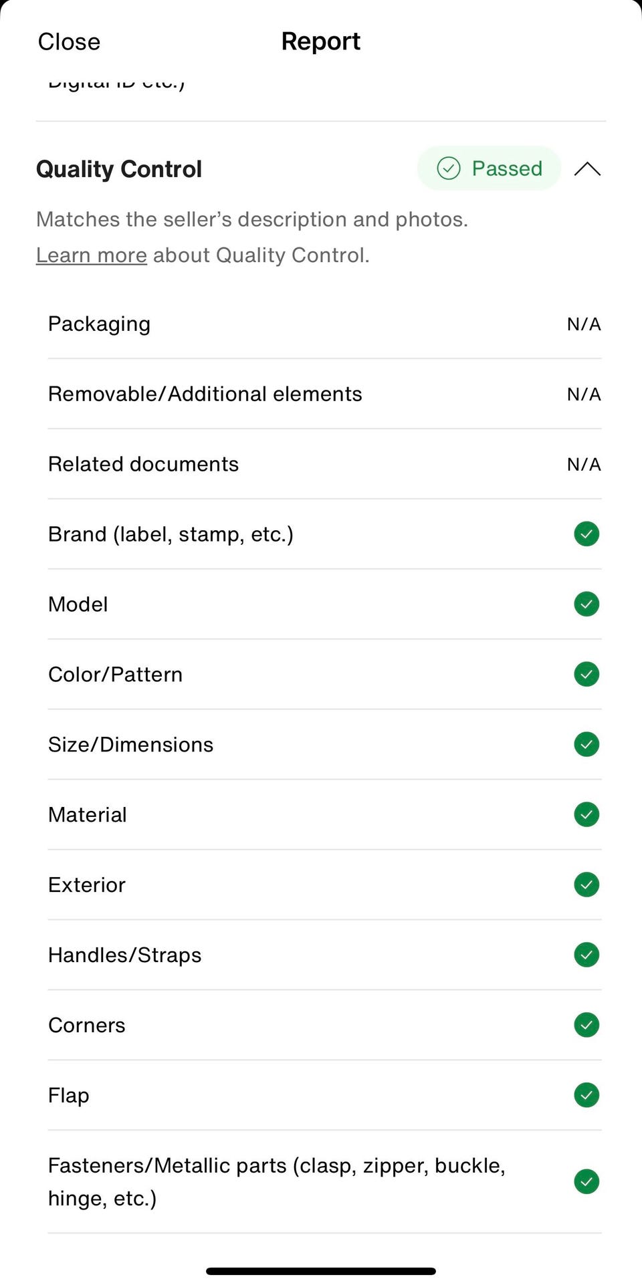Click the Fasteners/Metallic parts checkmark icon
This screenshot has height=1287, width=642.
[586, 1182]
